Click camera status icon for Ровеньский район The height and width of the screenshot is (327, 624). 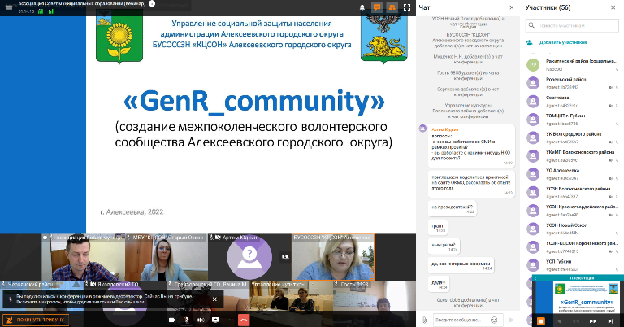(x=610, y=87)
